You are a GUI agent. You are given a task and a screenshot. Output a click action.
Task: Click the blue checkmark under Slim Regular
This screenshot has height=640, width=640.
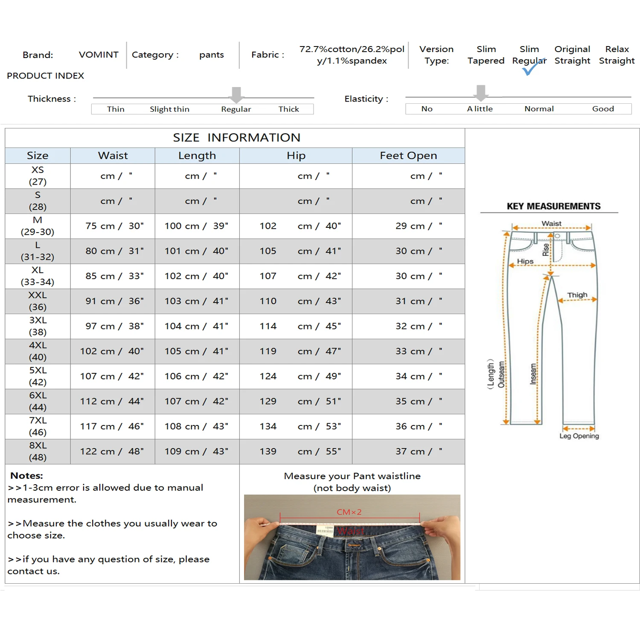click(533, 67)
